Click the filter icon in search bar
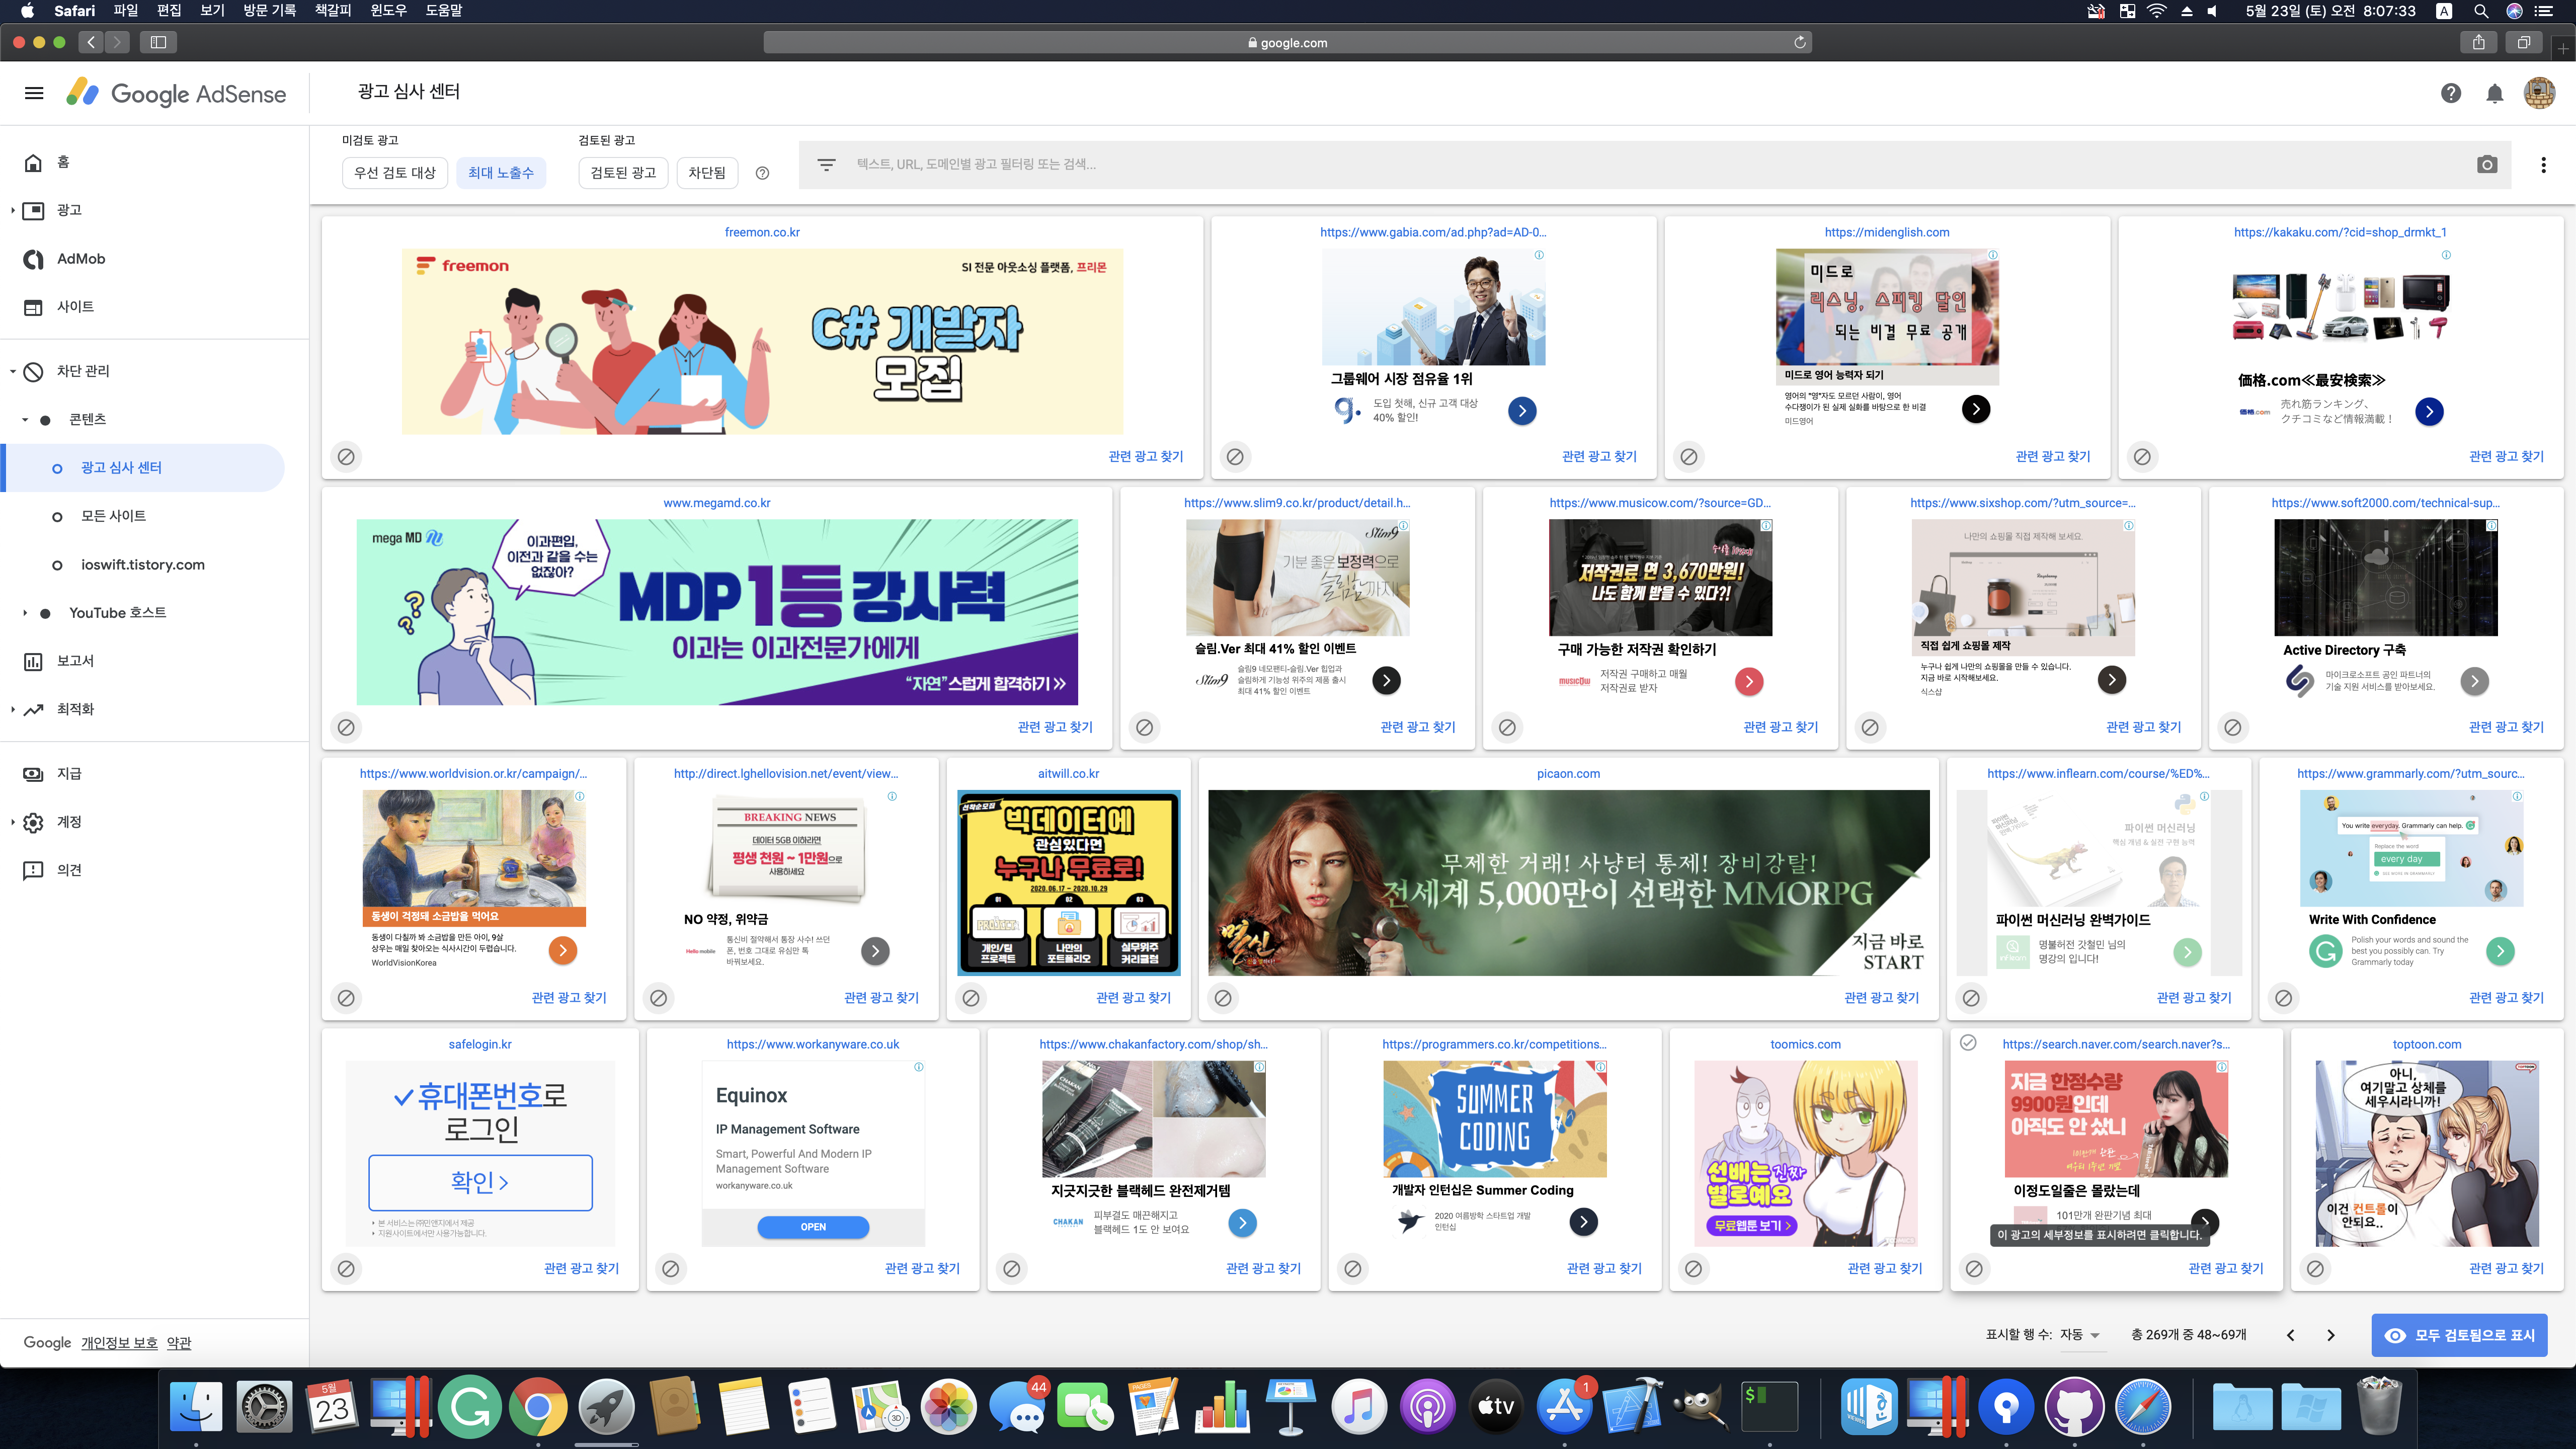 click(x=826, y=165)
